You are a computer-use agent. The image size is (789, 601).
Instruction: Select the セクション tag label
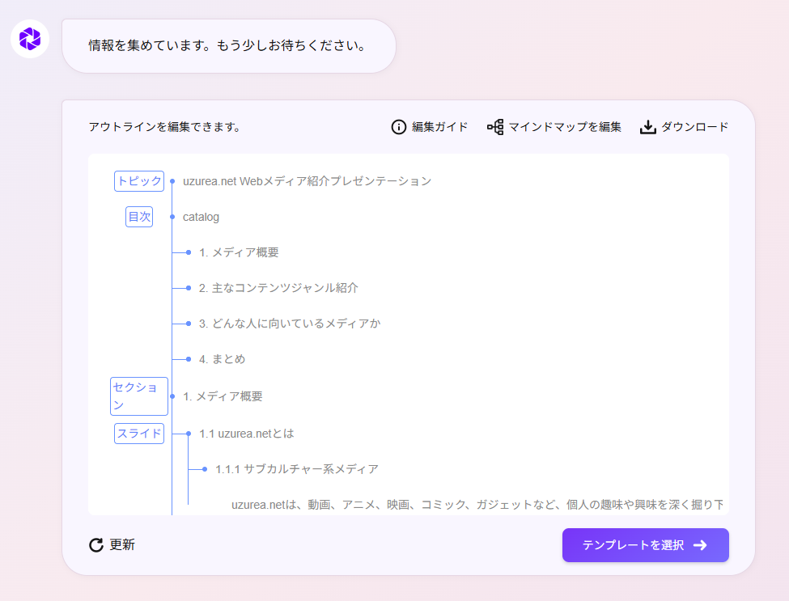(139, 396)
